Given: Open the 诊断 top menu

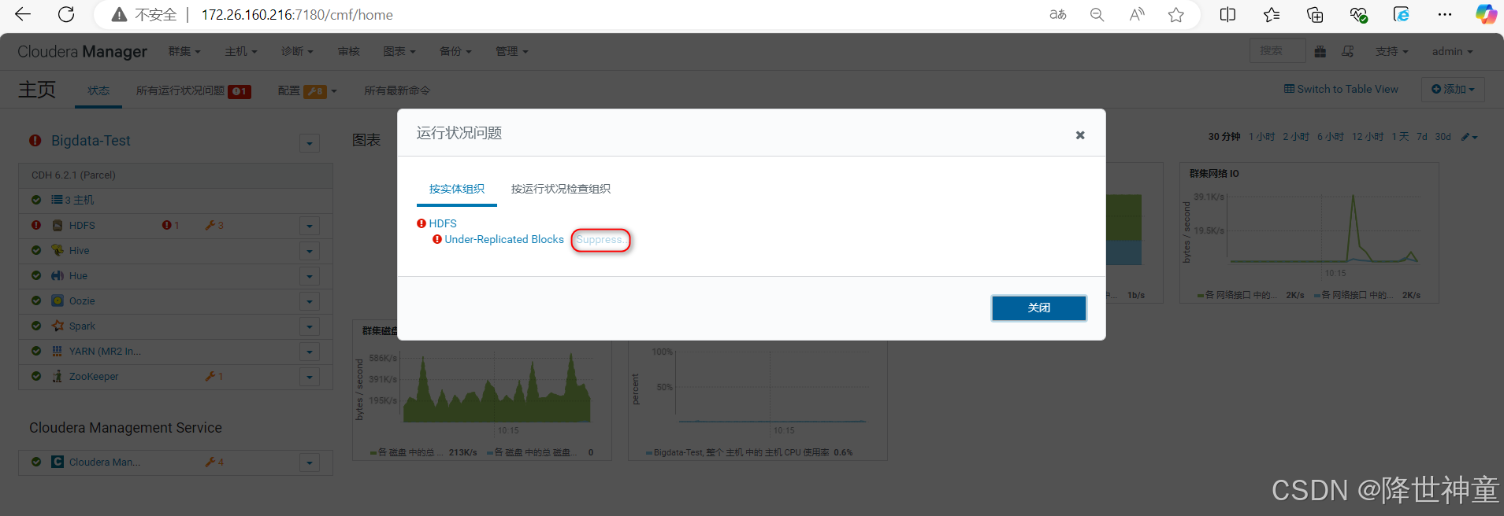Looking at the screenshot, I should click(297, 51).
